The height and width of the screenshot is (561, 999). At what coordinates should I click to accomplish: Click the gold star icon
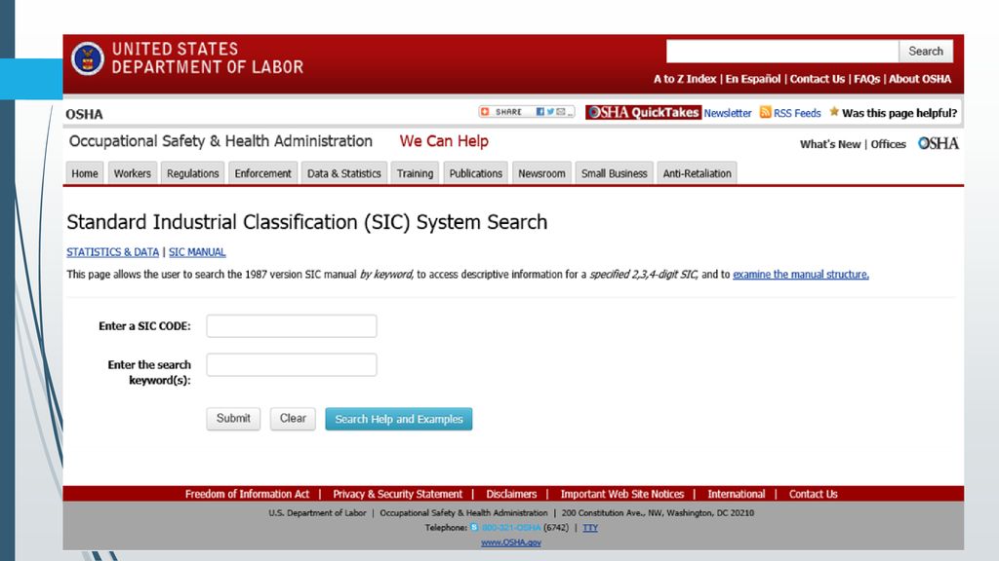tap(834, 112)
